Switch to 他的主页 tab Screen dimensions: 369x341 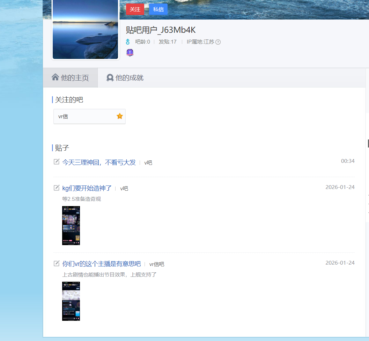coord(70,78)
